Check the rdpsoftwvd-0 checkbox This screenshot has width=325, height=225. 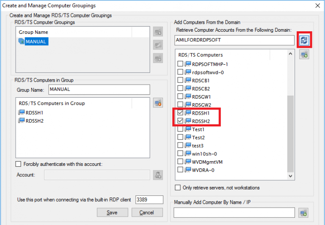[180, 72]
